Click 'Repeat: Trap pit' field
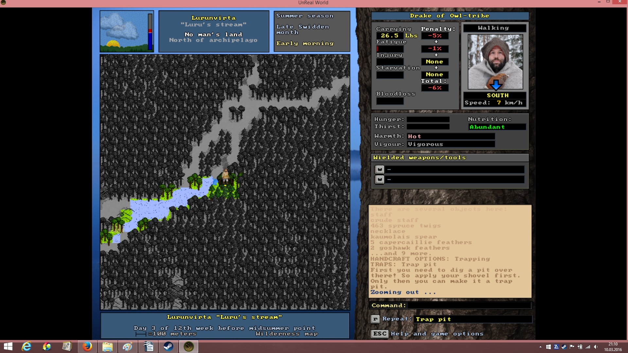The height and width of the screenshot is (353, 628). coord(473,319)
